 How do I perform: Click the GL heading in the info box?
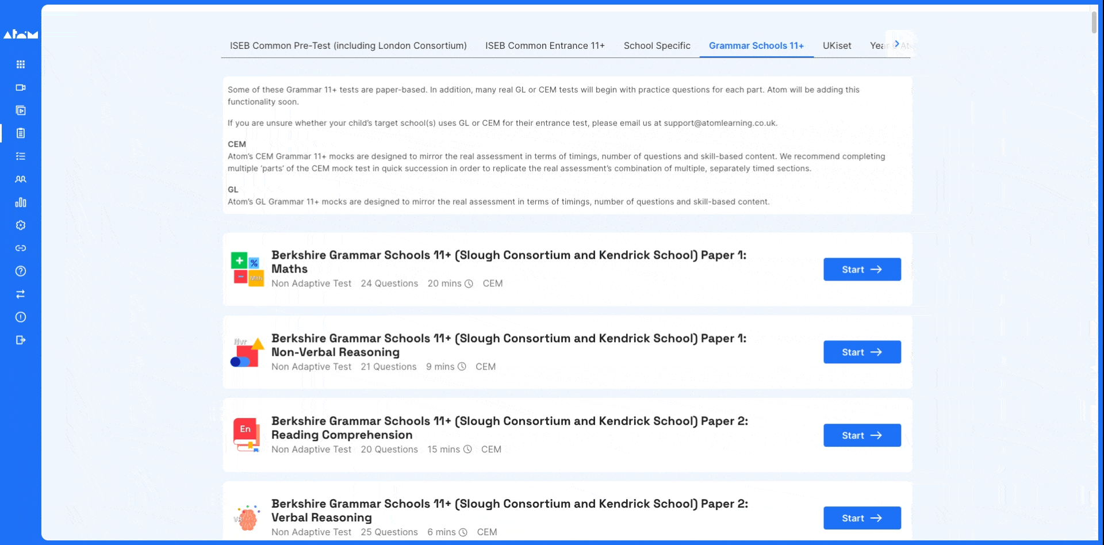coord(233,190)
